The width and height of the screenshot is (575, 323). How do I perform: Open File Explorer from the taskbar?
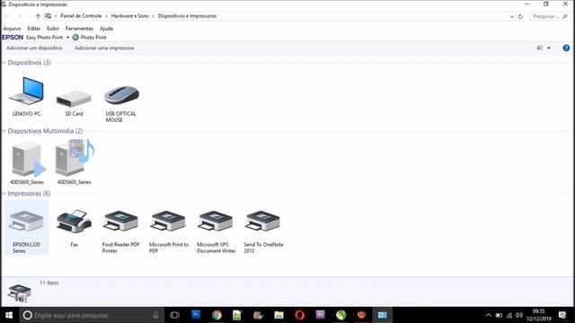pyautogui.click(x=279, y=315)
